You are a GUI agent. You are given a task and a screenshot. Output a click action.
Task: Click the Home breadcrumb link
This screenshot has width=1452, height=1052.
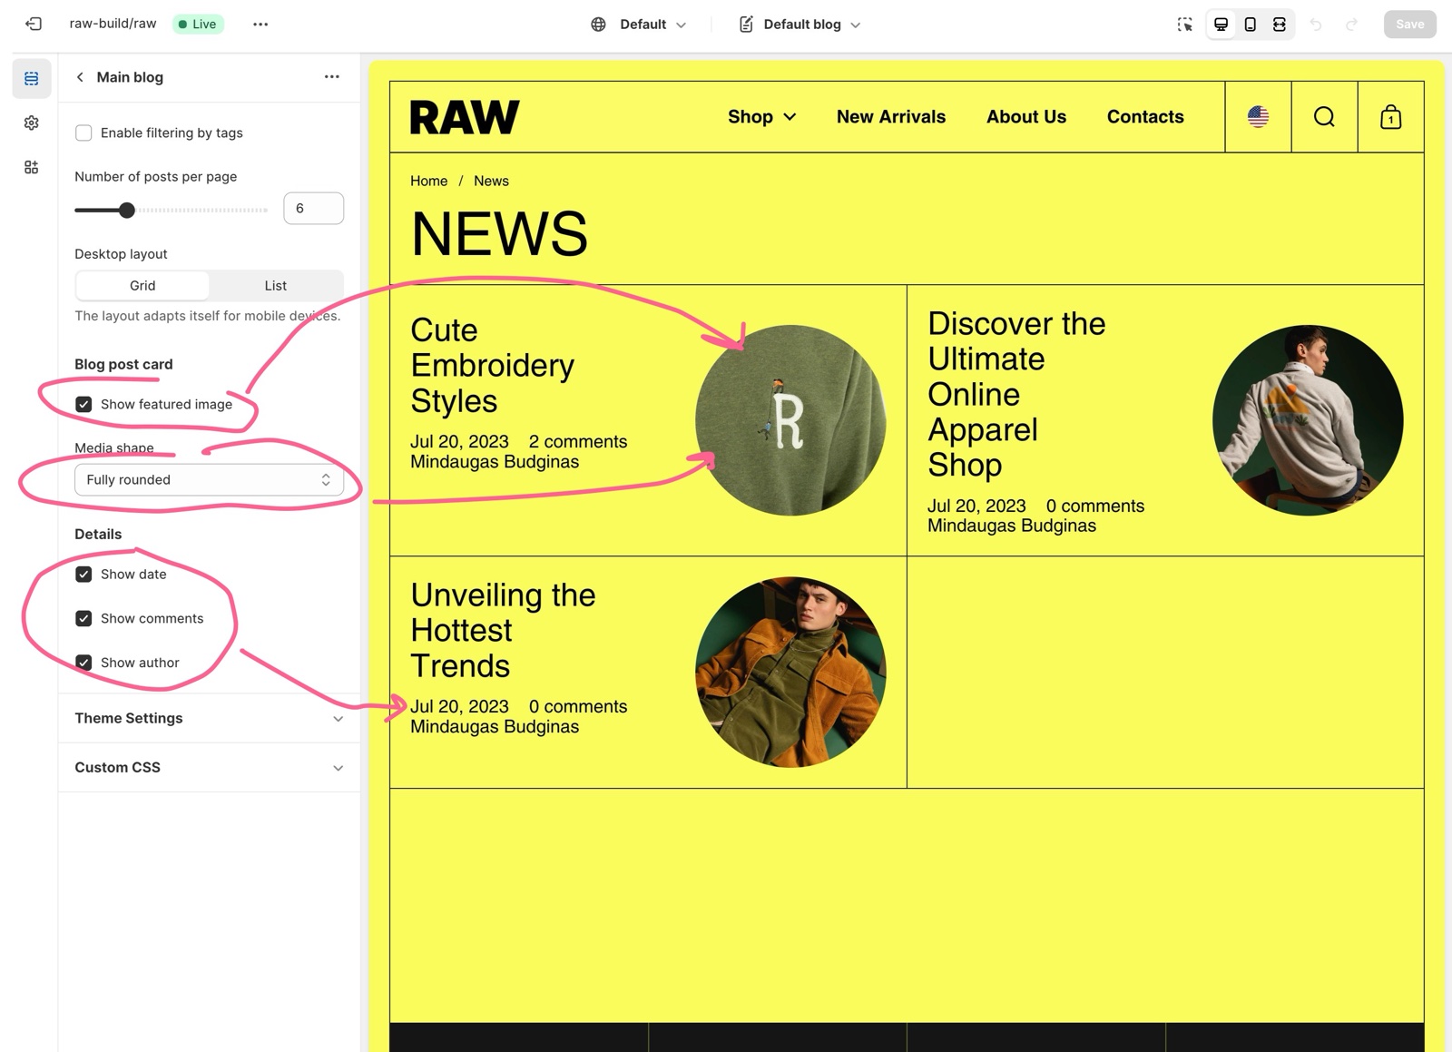(x=428, y=181)
